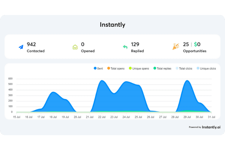Screen dimensions: 225x150
Task: Open the Instantly.ai powered-by link
Action: click(211, 127)
